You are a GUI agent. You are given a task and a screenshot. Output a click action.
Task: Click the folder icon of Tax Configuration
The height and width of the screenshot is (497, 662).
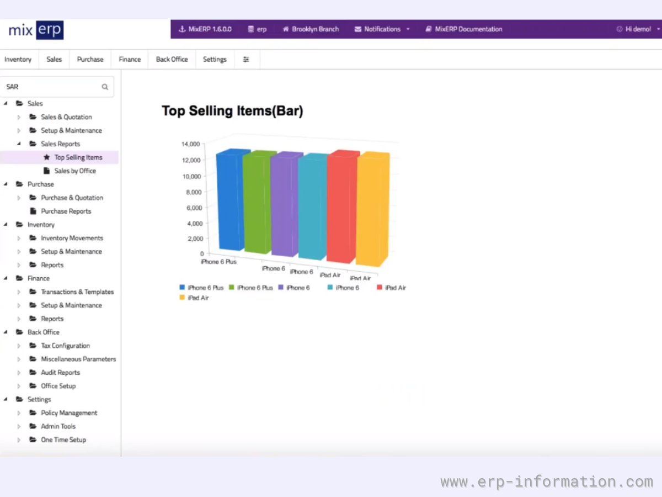[x=33, y=346]
